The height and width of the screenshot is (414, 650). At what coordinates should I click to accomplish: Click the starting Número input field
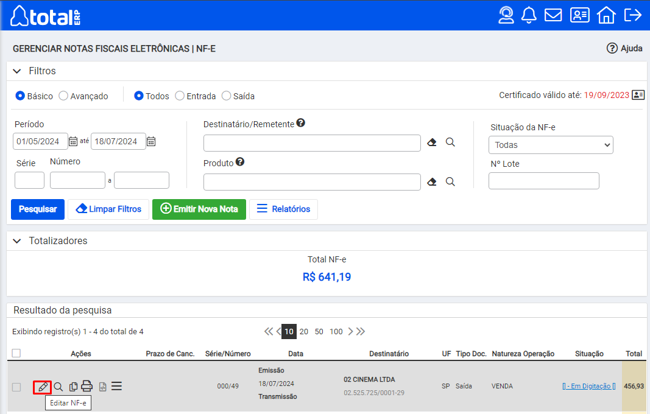[77, 180]
